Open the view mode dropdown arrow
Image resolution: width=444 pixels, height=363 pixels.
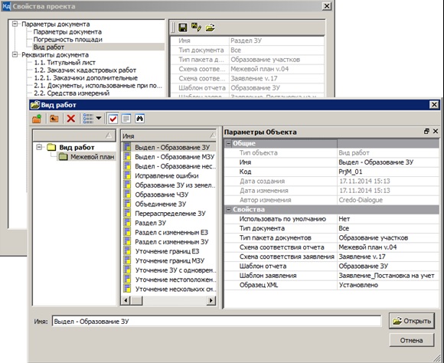click(99, 118)
